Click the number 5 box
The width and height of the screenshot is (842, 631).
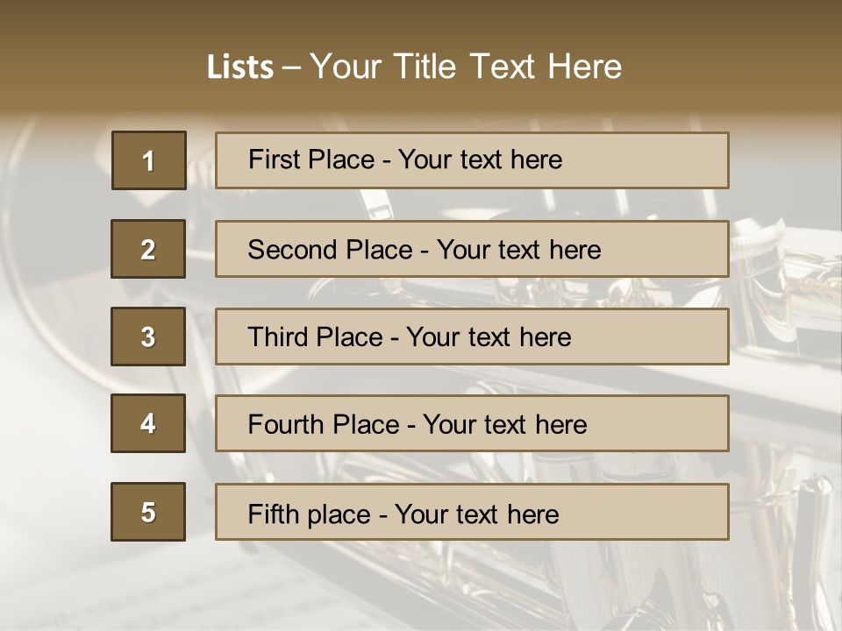tap(148, 512)
